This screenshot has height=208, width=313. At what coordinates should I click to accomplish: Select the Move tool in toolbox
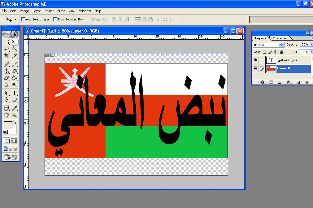coord(15,42)
